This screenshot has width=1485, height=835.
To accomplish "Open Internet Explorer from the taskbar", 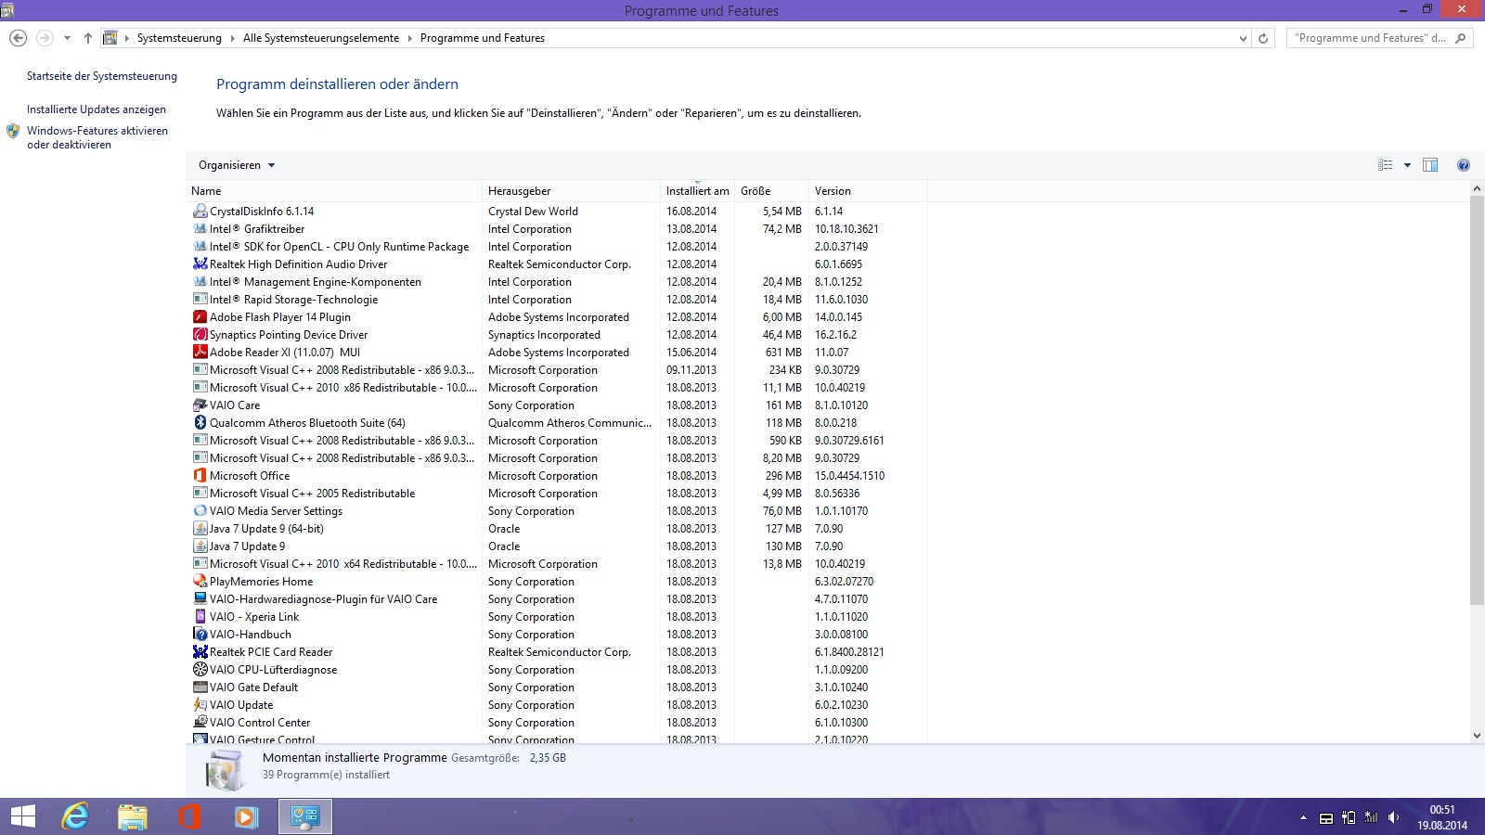I will 75,816.
